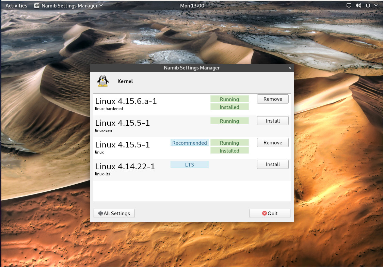Image resolution: width=383 pixels, height=267 pixels.
Task: Click the volume speaker icon
Action: tap(358, 5)
